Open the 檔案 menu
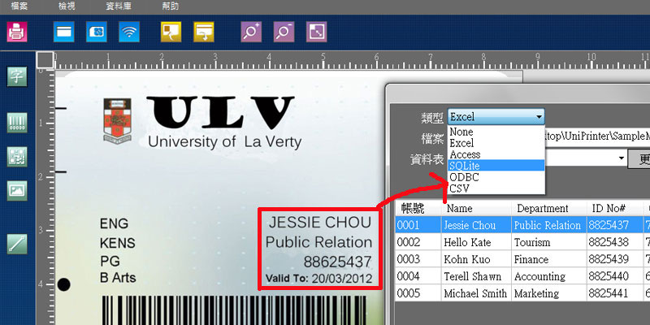The height and width of the screenshot is (325, 650). pyautogui.click(x=19, y=6)
